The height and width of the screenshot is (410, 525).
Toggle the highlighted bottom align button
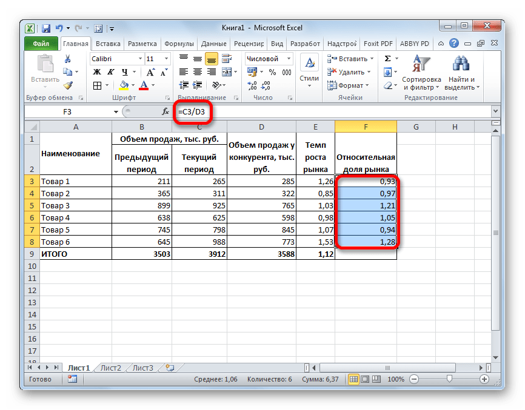click(212, 59)
